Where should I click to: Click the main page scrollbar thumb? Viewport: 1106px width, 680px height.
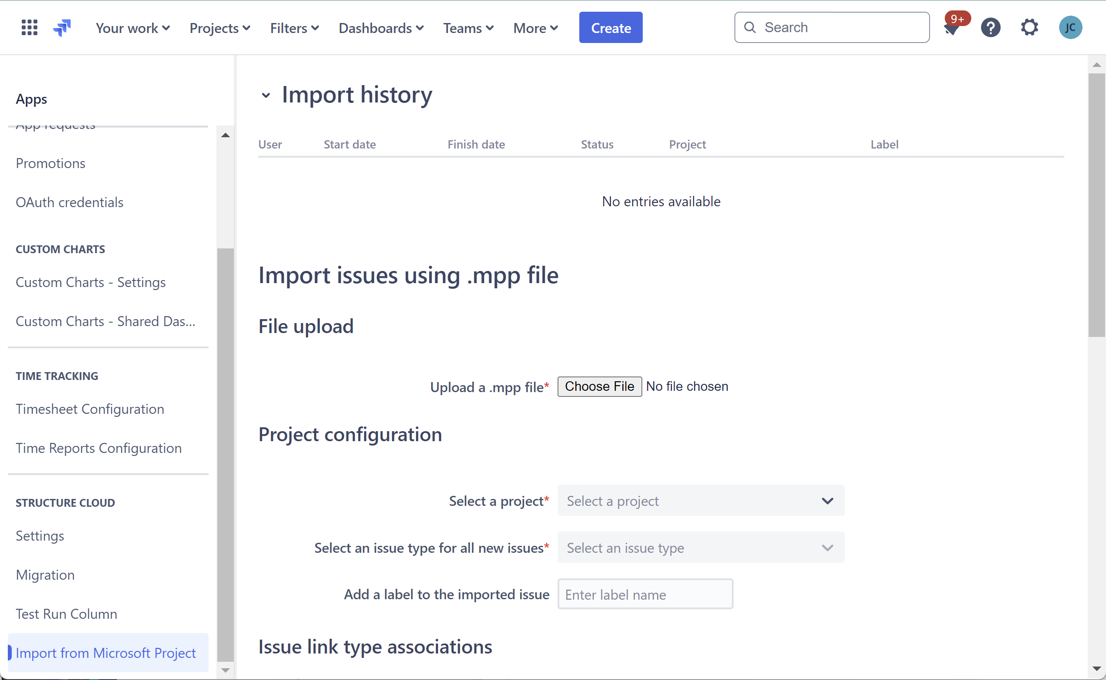click(x=1096, y=205)
